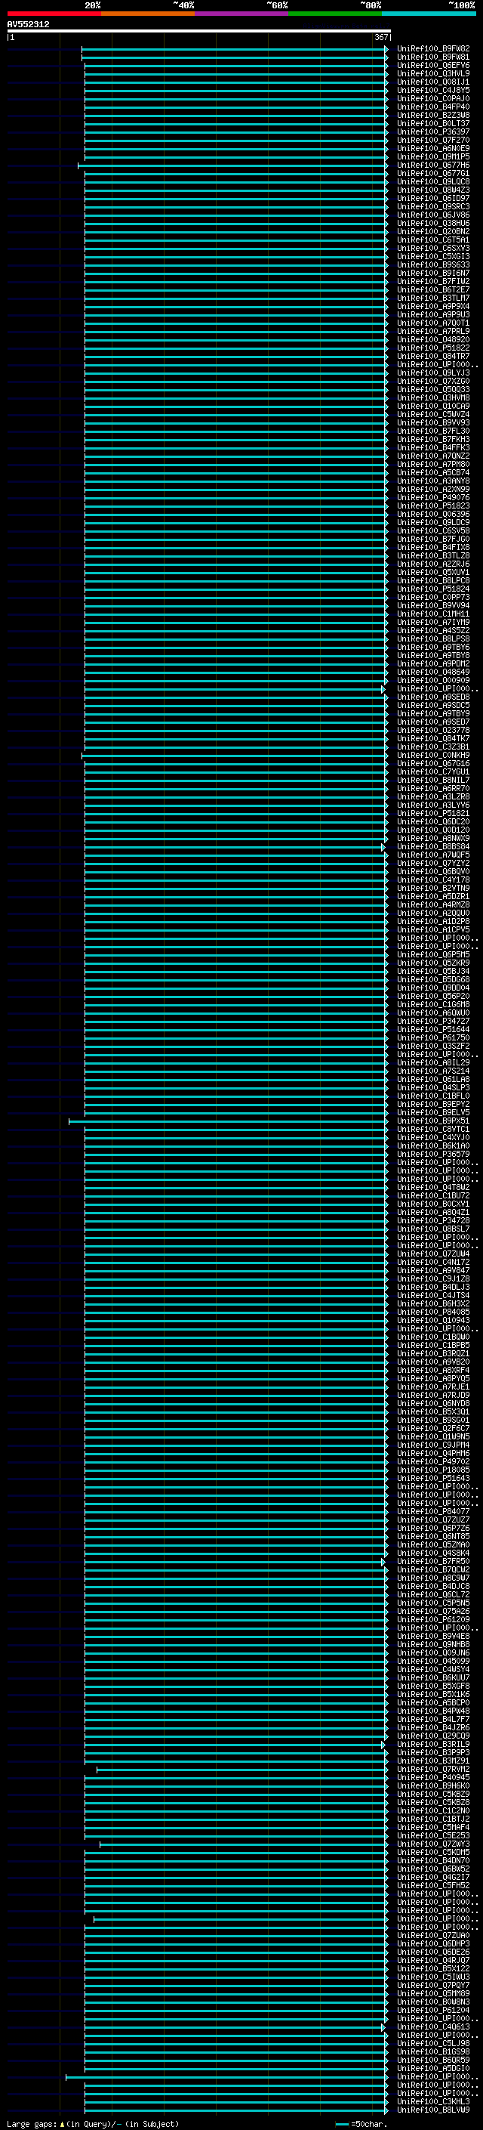Select hit label UniRef100_B5X122
Image resolution: width=483 pixels, height=2130 pixels.
(x=433, y=1968)
